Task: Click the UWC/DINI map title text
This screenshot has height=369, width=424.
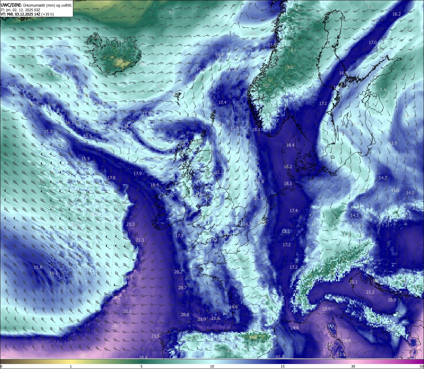Action: tap(36, 5)
